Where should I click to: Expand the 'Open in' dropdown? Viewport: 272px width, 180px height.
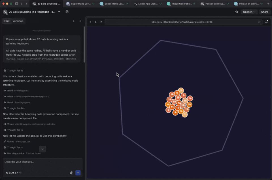pyautogui.click(x=249, y=12)
